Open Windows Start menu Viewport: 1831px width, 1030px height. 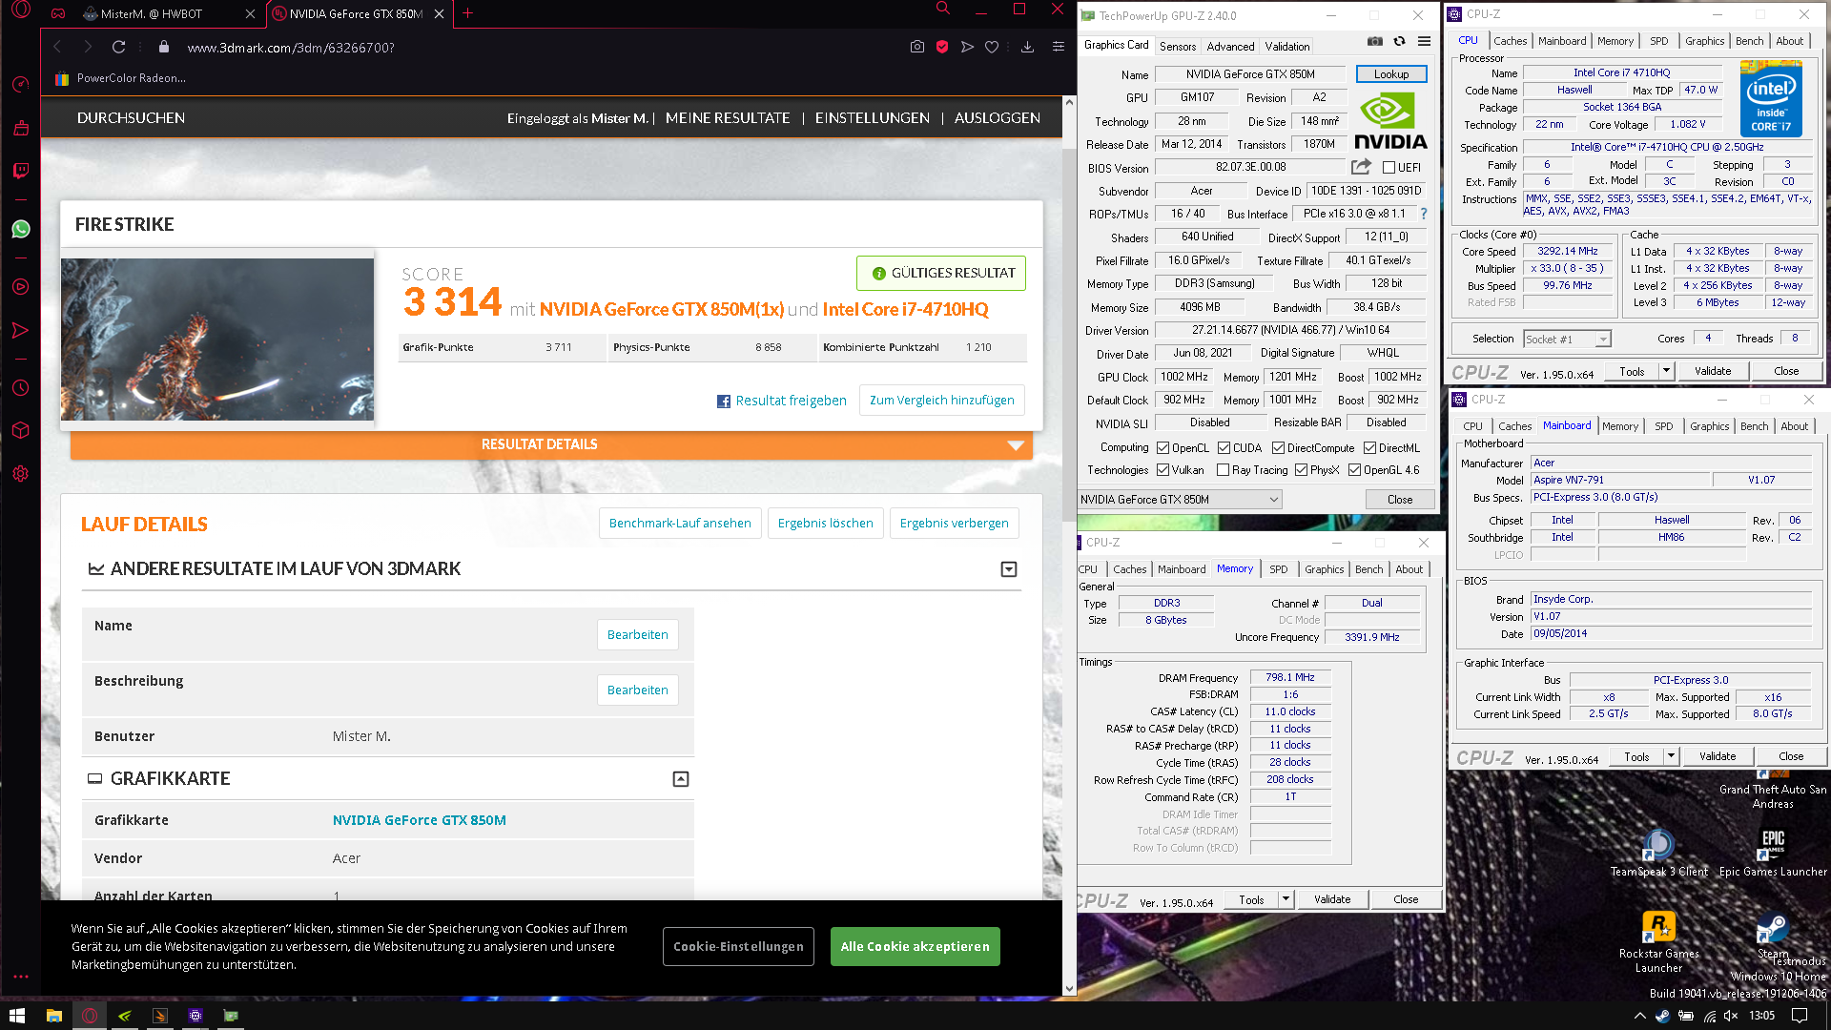[16, 1016]
